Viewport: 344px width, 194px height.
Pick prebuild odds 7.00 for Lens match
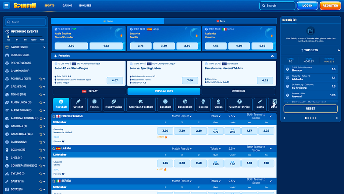click(x=190, y=80)
